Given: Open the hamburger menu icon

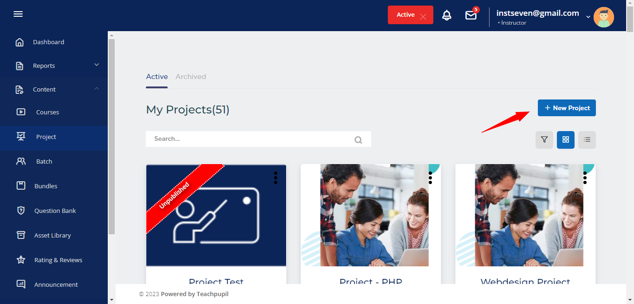Looking at the screenshot, I should pos(18,14).
